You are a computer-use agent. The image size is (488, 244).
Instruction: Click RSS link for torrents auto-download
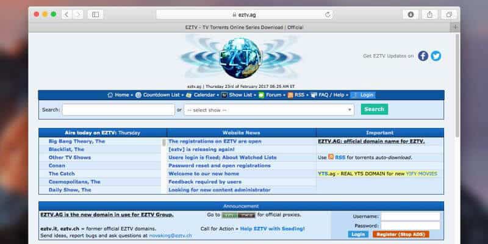[340, 157]
